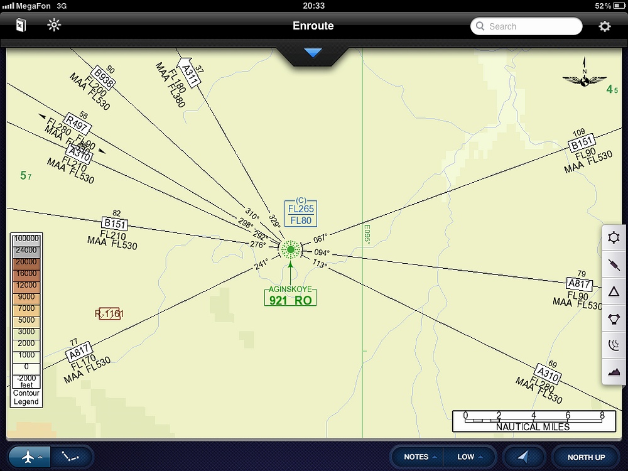
Task: Tap the 12000 band in Contour Legend
Action: 26,285
